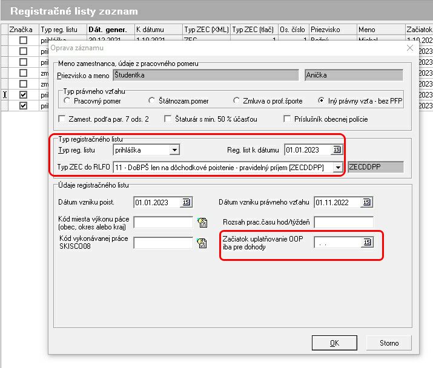Toggle Značka checkbox in second list row

tap(23, 51)
